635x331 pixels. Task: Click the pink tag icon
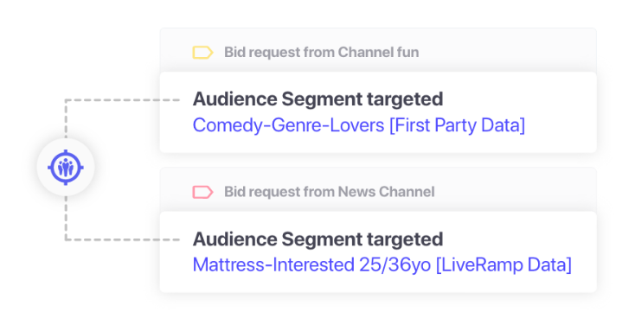pos(202,192)
